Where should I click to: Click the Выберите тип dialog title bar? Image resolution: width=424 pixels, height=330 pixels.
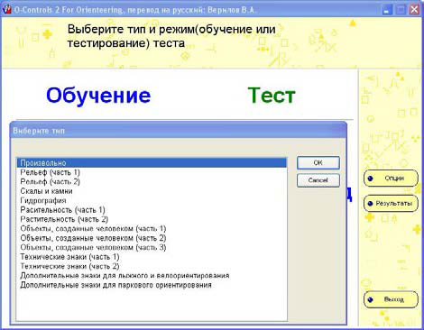click(178, 131)
